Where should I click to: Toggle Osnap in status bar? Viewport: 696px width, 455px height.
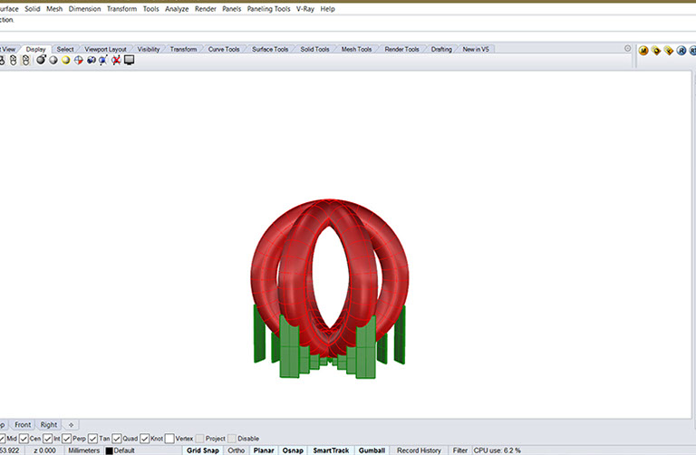pos(293,450)
